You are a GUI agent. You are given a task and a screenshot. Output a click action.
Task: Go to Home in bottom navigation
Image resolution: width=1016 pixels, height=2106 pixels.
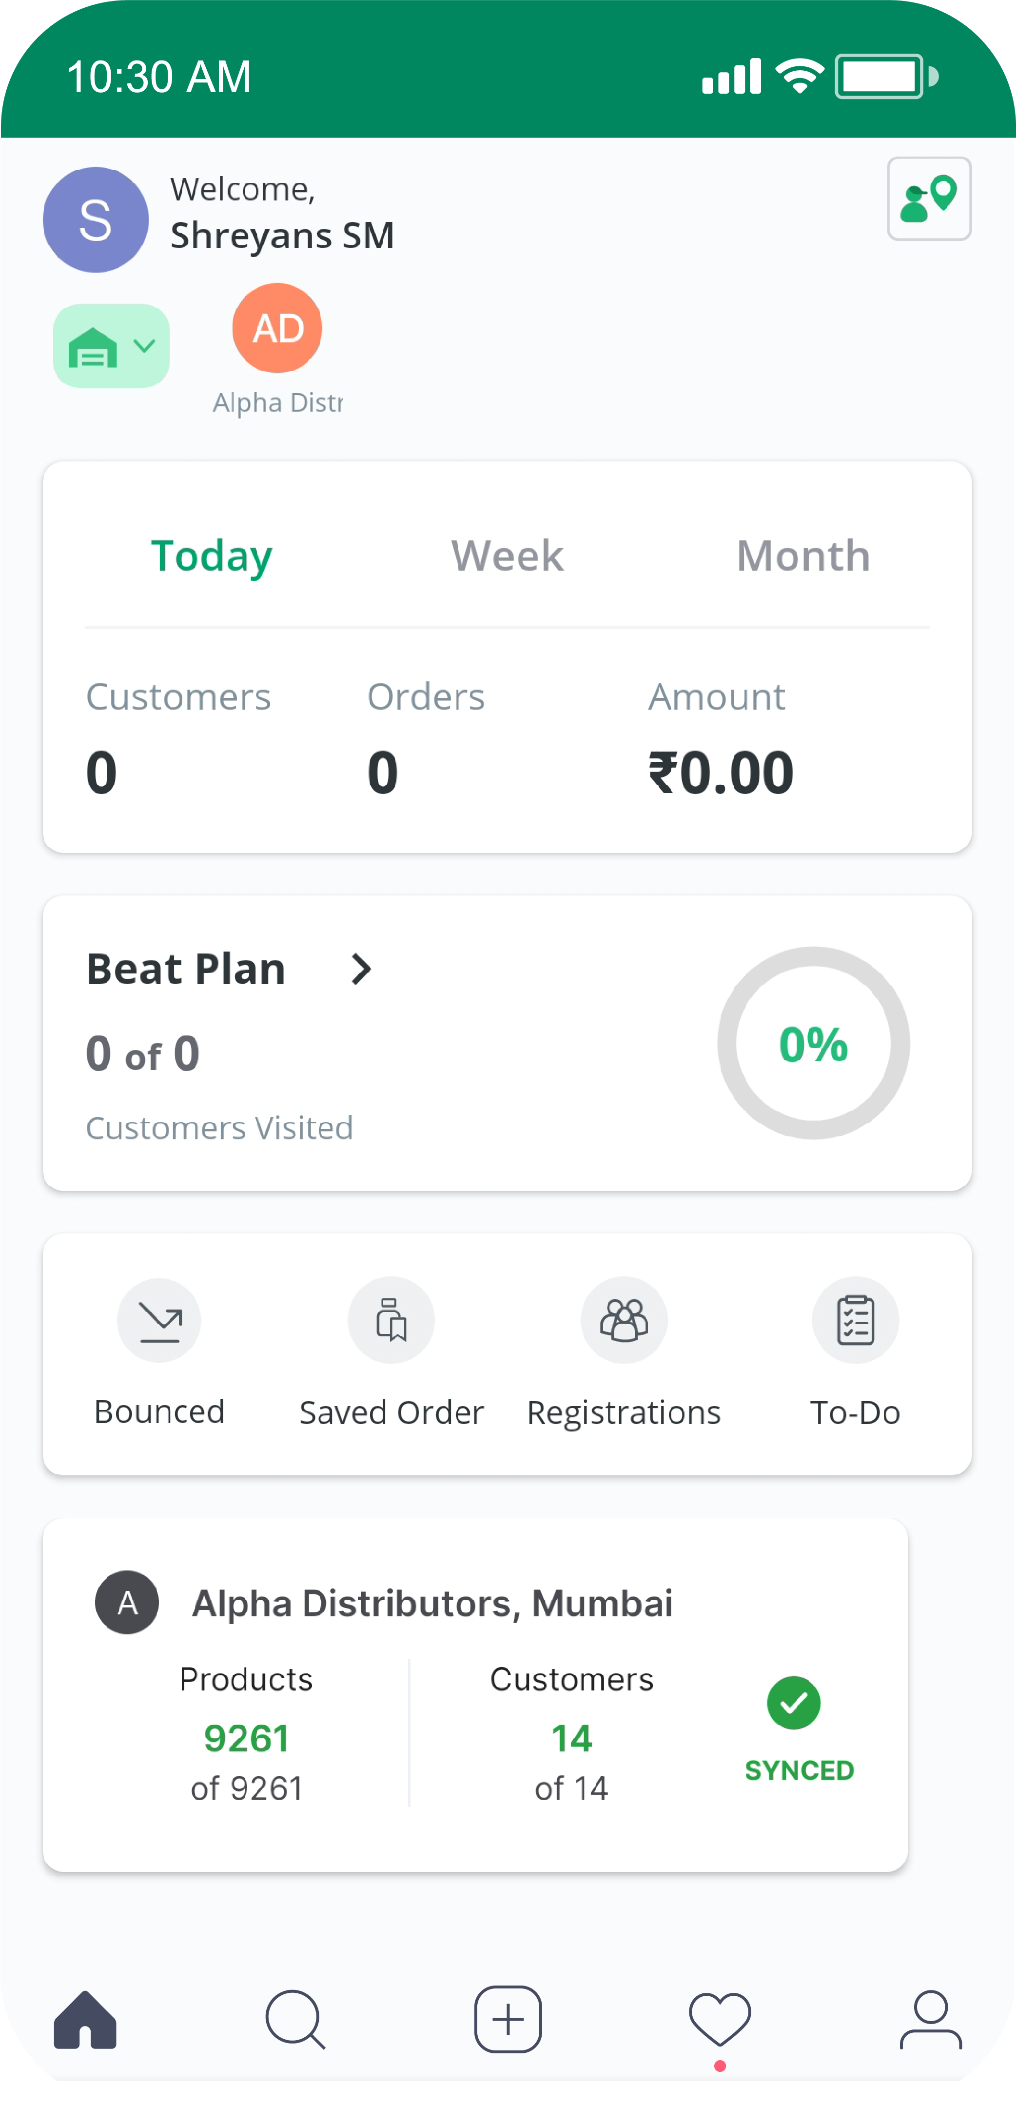pyautogui.click(x=85, y=2019)
